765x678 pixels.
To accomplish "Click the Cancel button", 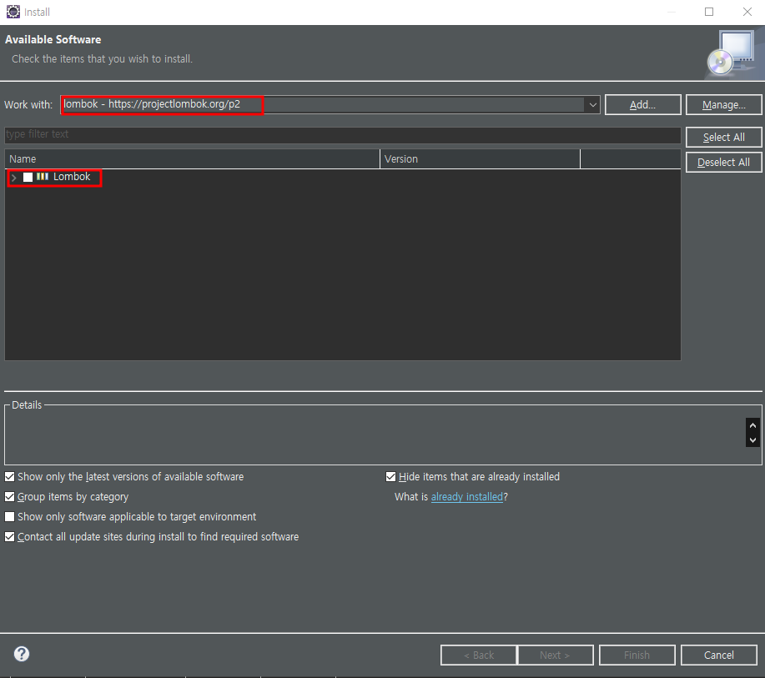I will click(718, 655).
